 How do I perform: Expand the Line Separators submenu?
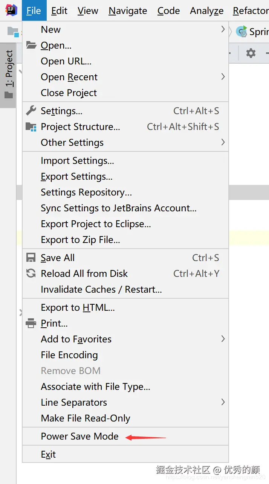[x=223, y=402]
